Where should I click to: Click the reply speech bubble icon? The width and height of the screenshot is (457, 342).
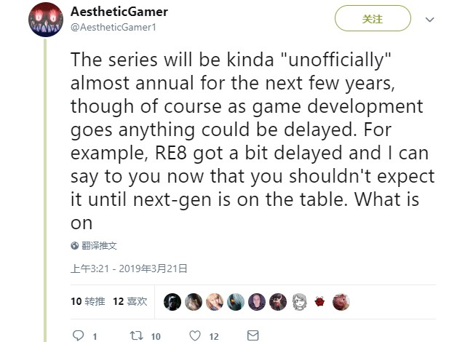point(79,335)
